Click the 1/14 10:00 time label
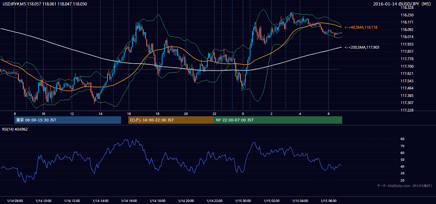The height and width of the screenshot is (204, 436). [x=43, y=201]
